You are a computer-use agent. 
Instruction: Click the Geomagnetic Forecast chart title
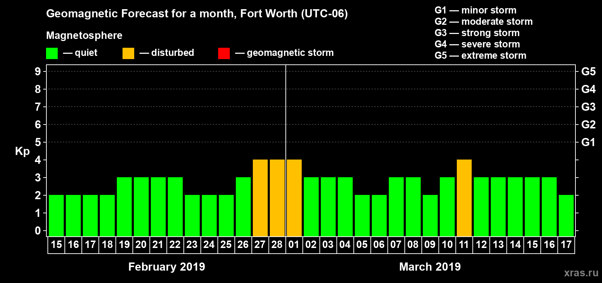tap(197, 14)
